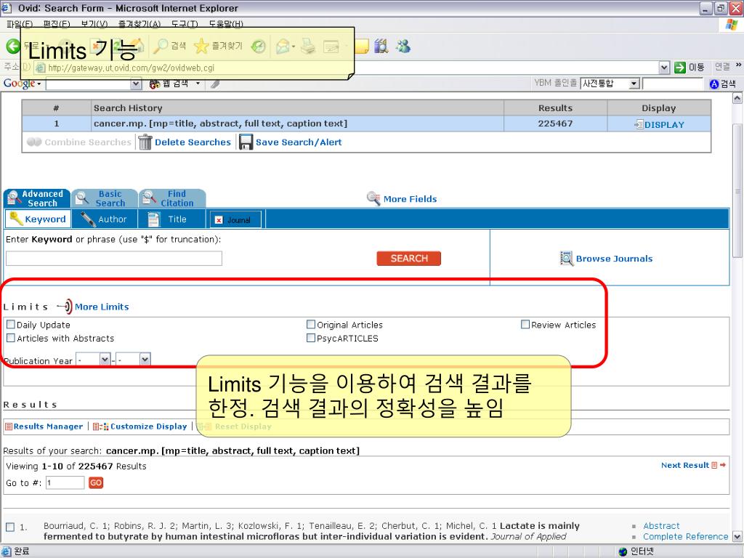Open Complete Reference for result 1
This screenshot has width=744, height=558.
[x=686, y=537]
